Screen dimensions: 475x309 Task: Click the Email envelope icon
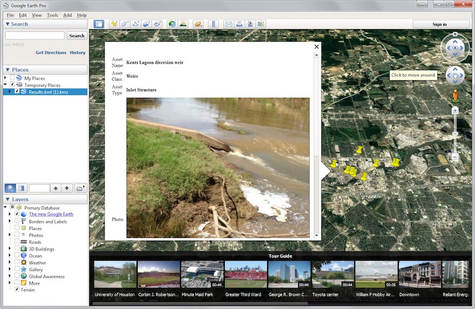pos(229,24)
